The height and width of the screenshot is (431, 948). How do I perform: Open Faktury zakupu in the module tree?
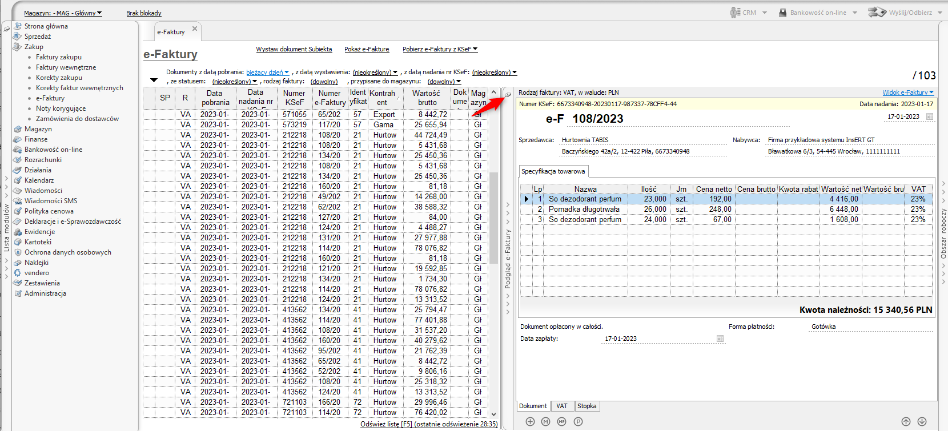[x=58, y=57]
